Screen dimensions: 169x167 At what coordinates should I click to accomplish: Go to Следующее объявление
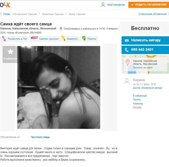tap(153, 14)
